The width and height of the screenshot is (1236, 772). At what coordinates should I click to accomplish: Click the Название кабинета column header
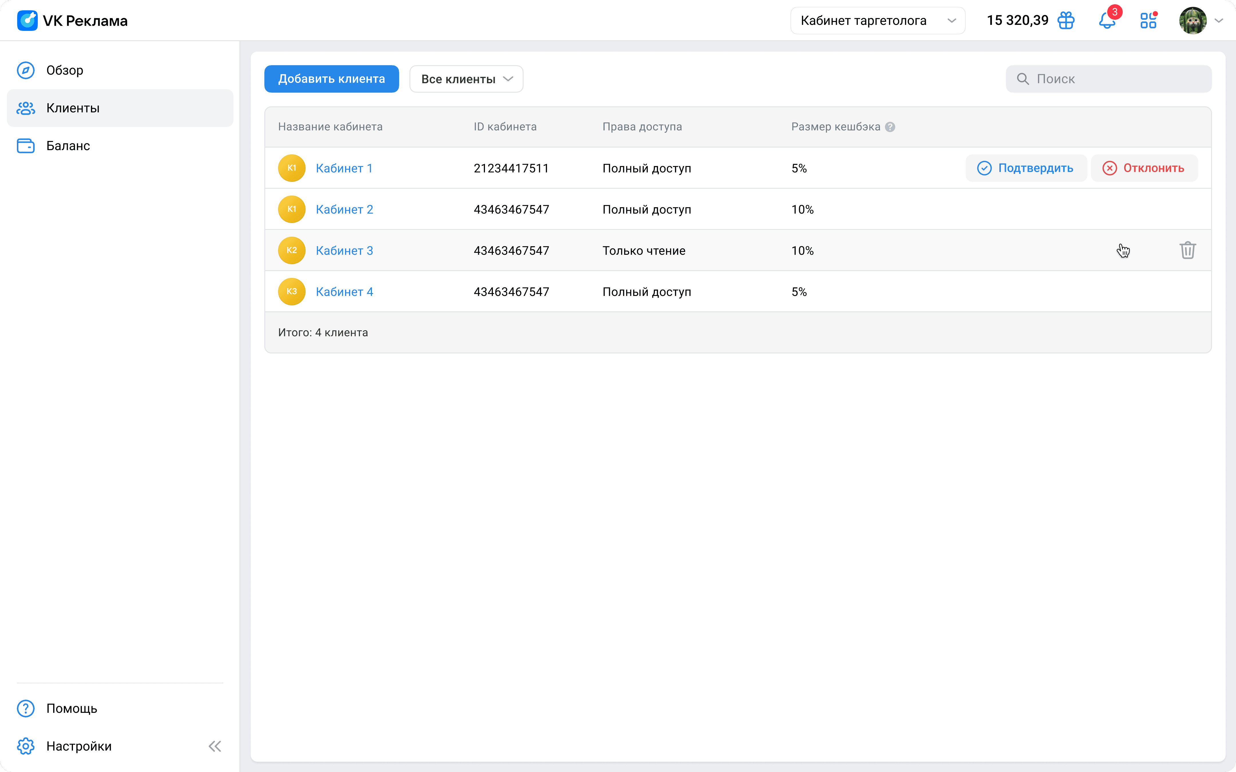click(x=330, y=127)
